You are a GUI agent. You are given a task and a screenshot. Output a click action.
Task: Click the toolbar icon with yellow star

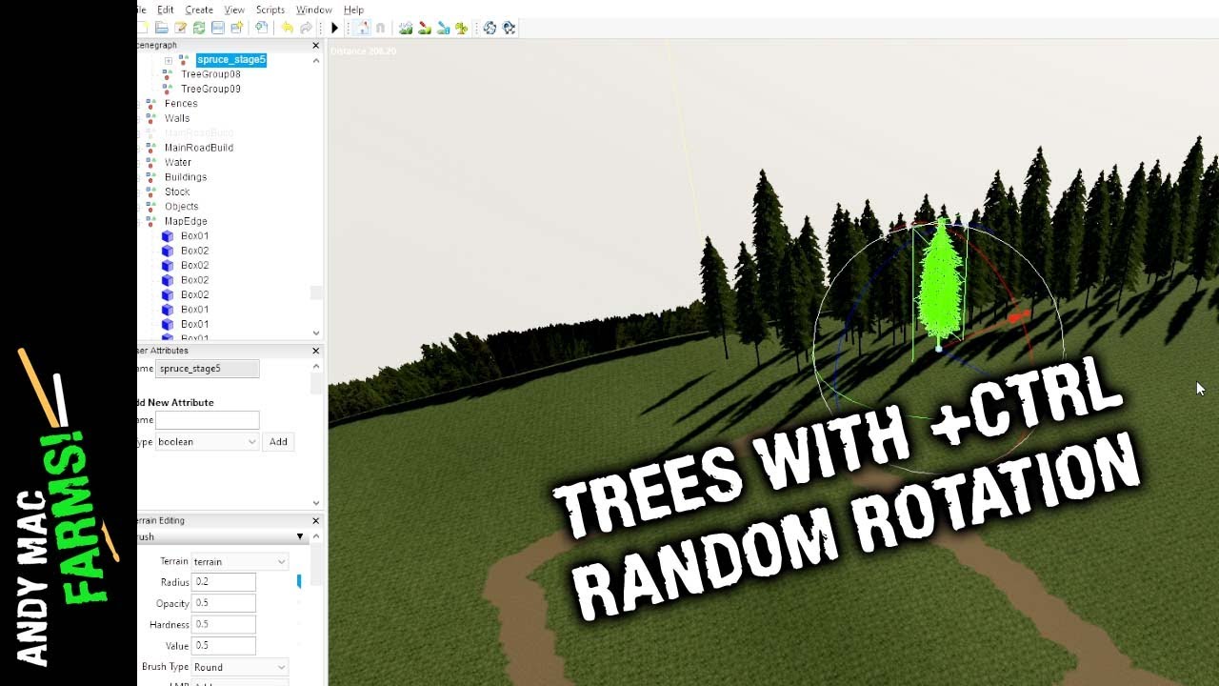237,28
